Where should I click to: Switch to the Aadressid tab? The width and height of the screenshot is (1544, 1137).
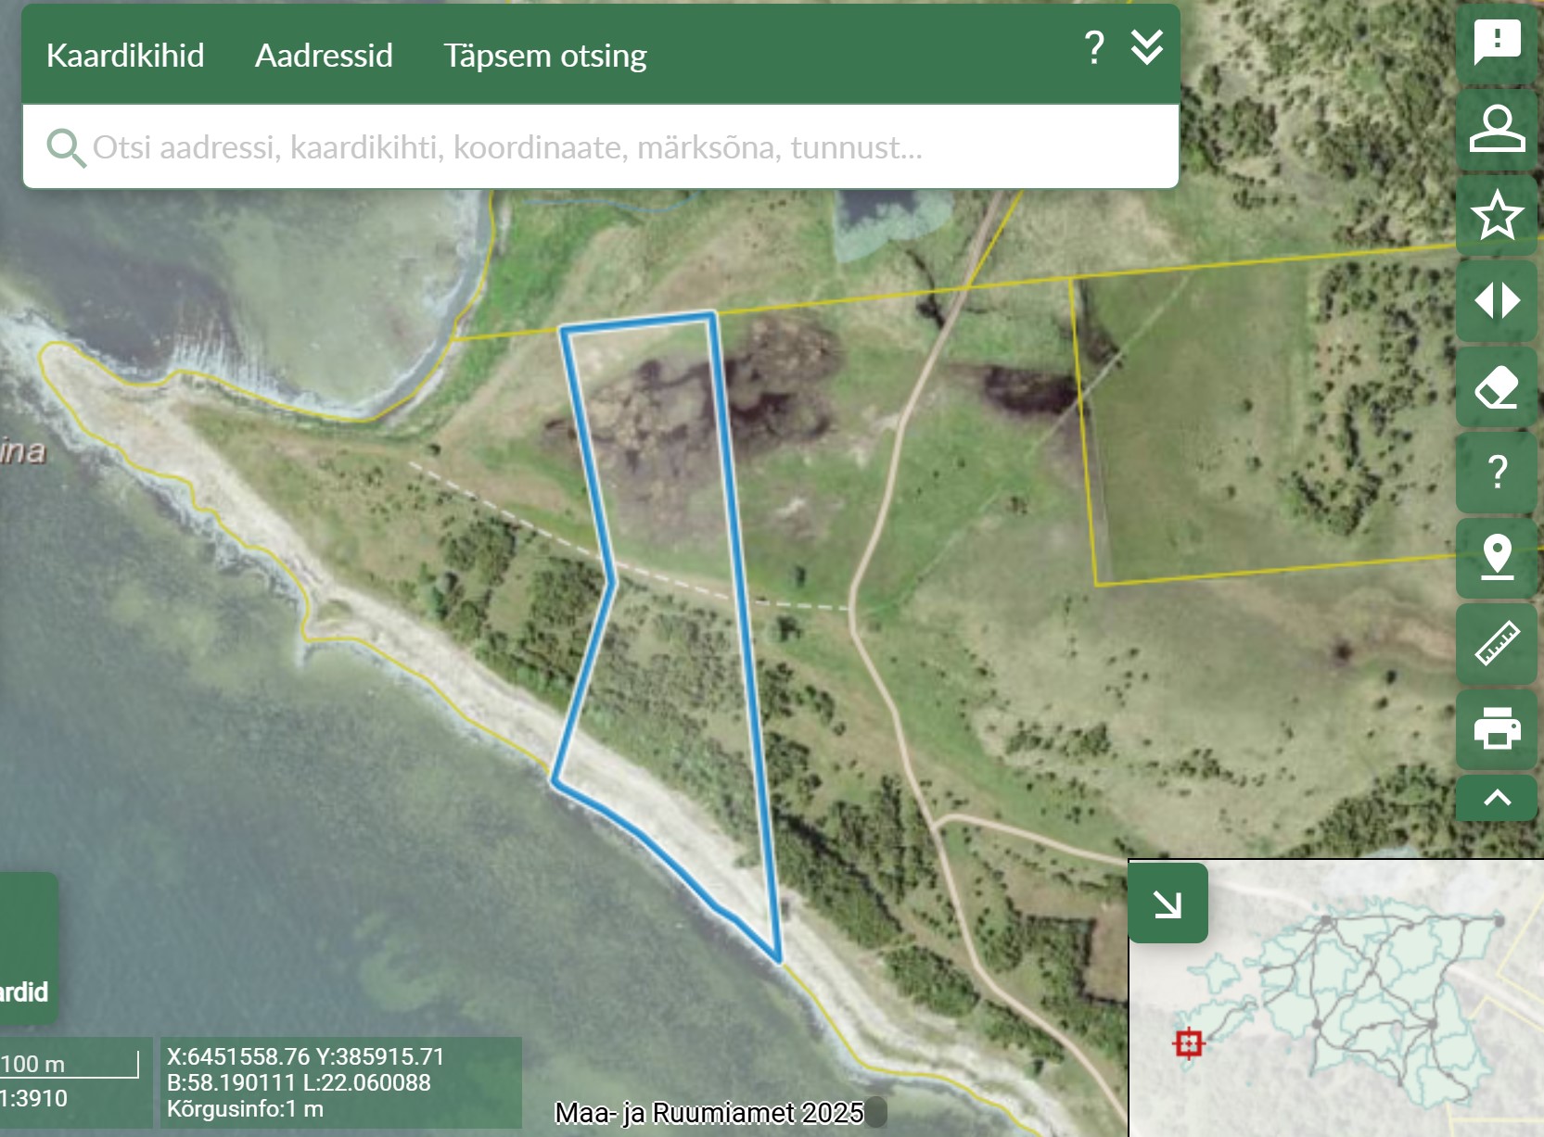(x=324, y=56)
